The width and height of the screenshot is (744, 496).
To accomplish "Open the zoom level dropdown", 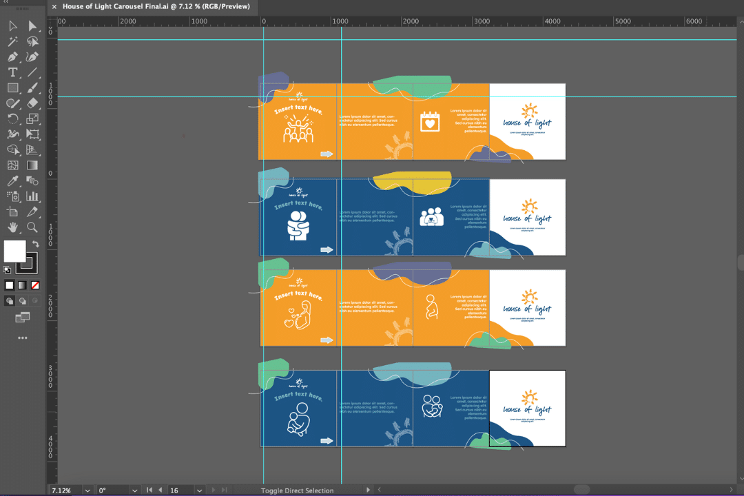I will pyautogui.click(x=87, y=490).
